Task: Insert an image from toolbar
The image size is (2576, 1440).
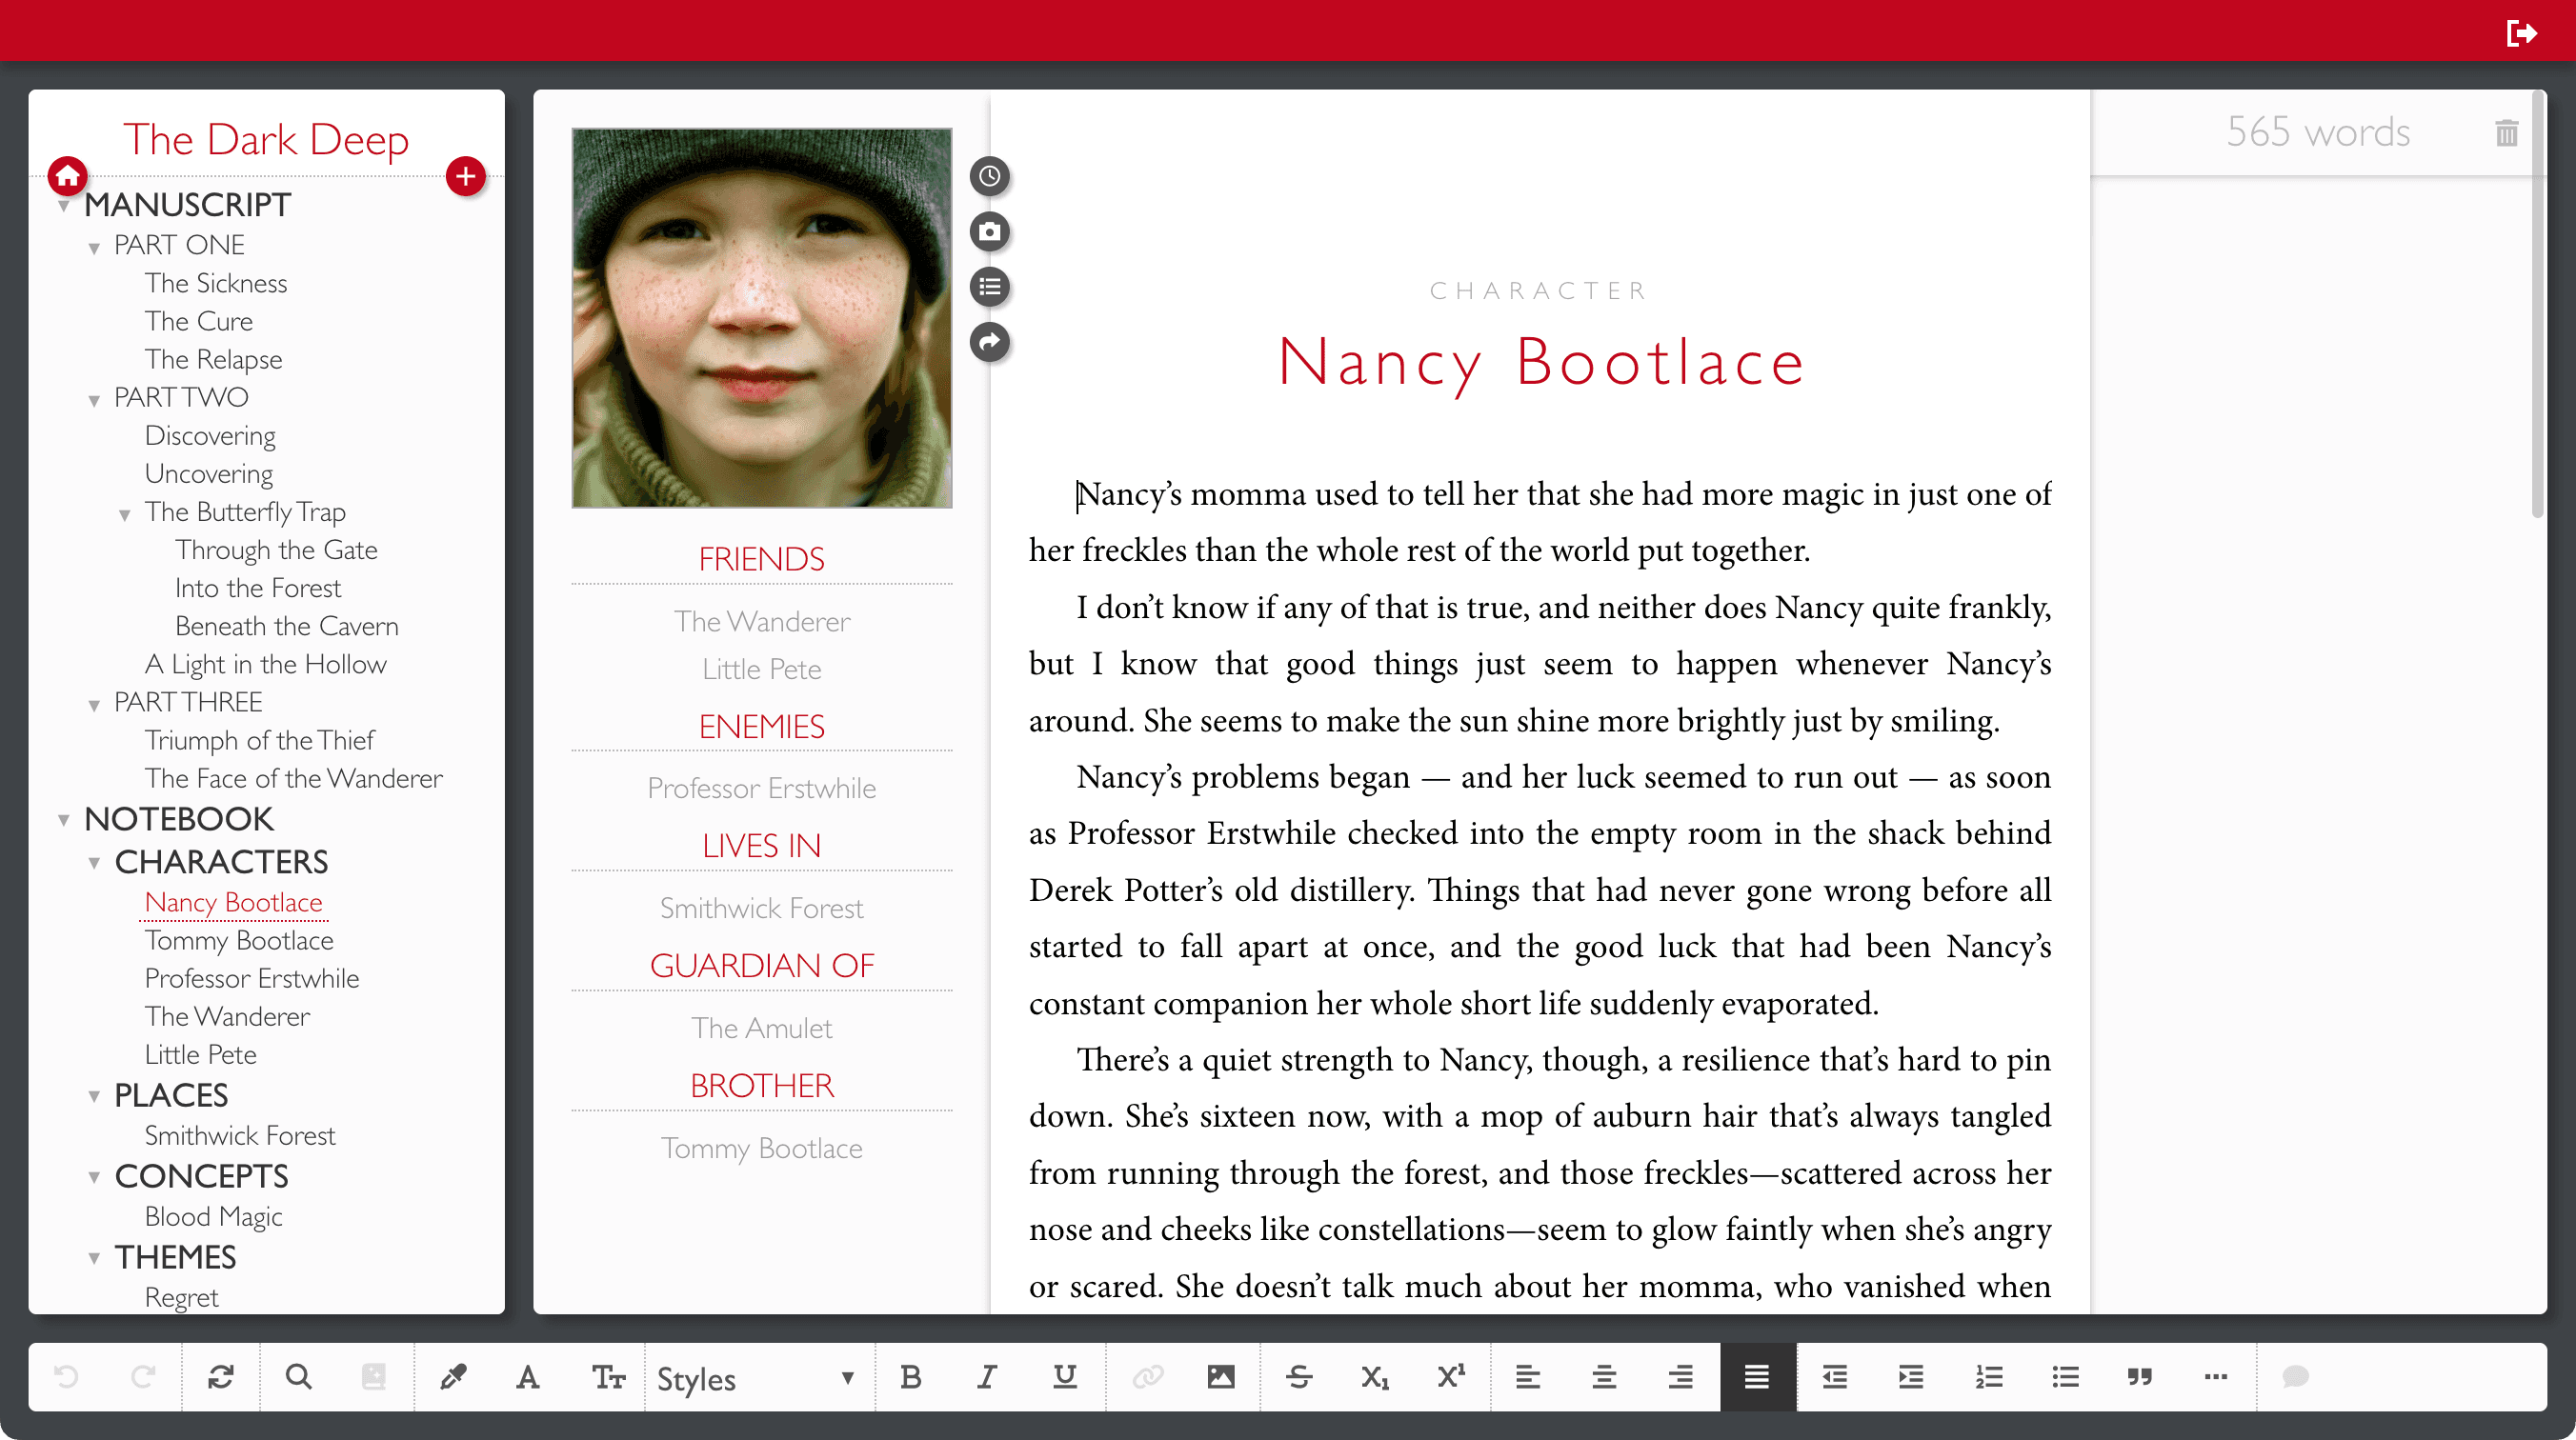Action: pyautogui.click(x=1220, y=1377)
